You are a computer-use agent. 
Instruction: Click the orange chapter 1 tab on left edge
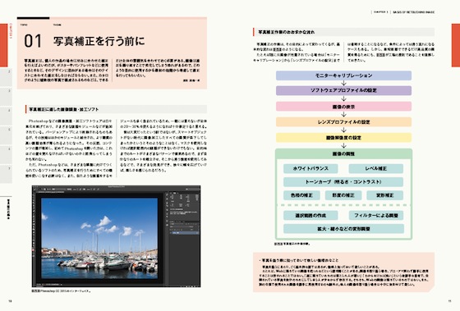[4, 45]
